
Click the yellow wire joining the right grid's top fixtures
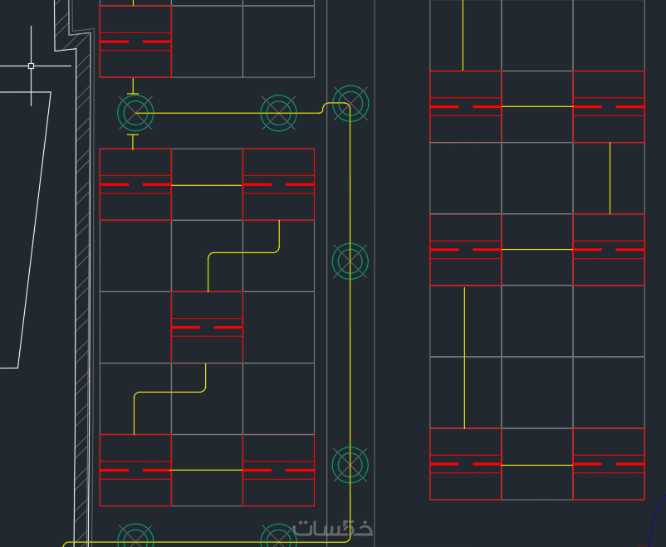(x=537, y=106)
